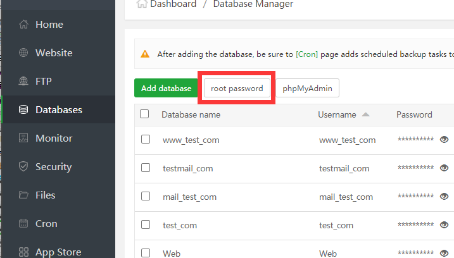The image size is (454, 258).
Task: Click the Files folder icon
Action: (x=23, y=195)
